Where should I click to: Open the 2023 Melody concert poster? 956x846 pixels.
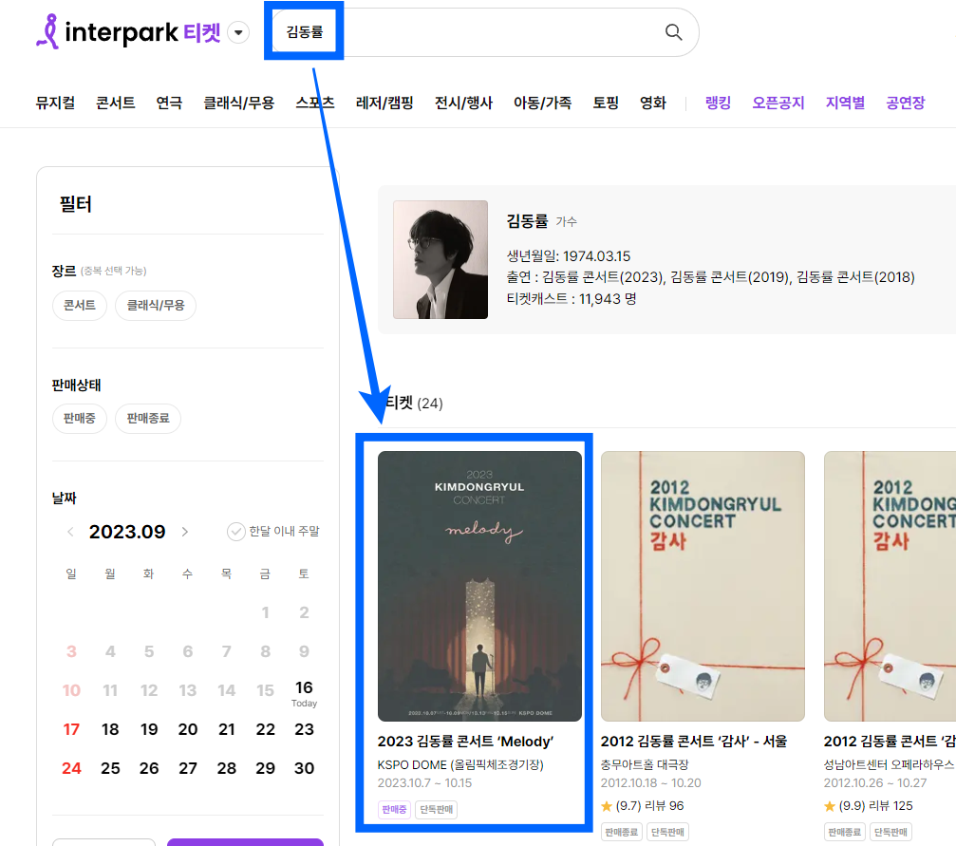(479, 586)
